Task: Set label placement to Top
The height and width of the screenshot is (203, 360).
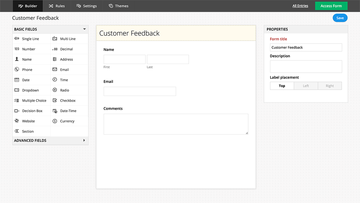Action: pyautogui.click(x=282, y=86)
